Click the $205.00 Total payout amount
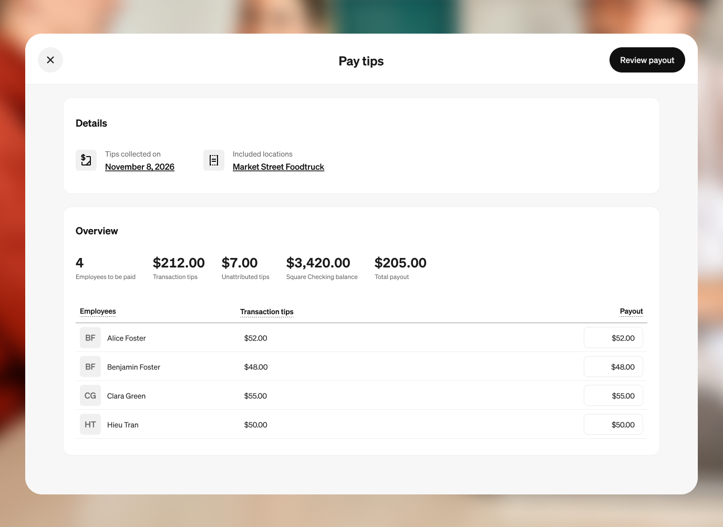 tap(400, 263)
